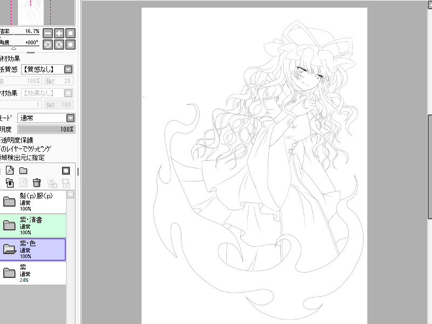Click effect width field showing 1
The image size is (432, 324).
(21, 105)
